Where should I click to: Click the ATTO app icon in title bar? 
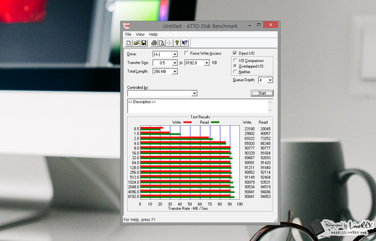pos(127,26)
